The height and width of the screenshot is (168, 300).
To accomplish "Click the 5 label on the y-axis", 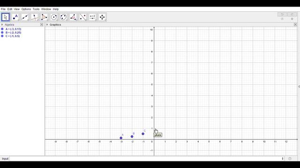I will pos(152,84).
